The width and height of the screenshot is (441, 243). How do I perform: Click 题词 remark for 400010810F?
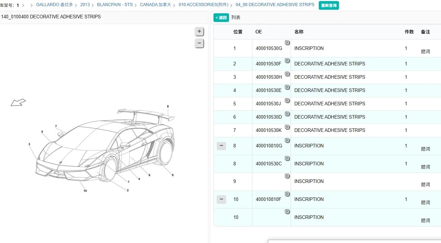(425, 203)
